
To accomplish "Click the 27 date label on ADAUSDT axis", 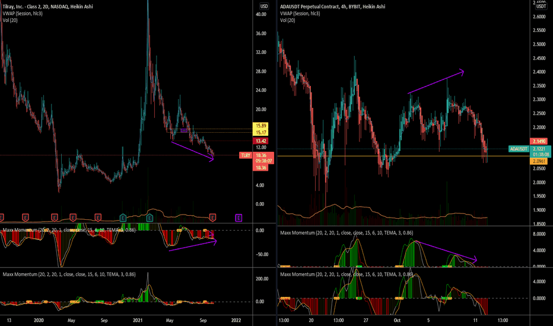I will [366, 320].
